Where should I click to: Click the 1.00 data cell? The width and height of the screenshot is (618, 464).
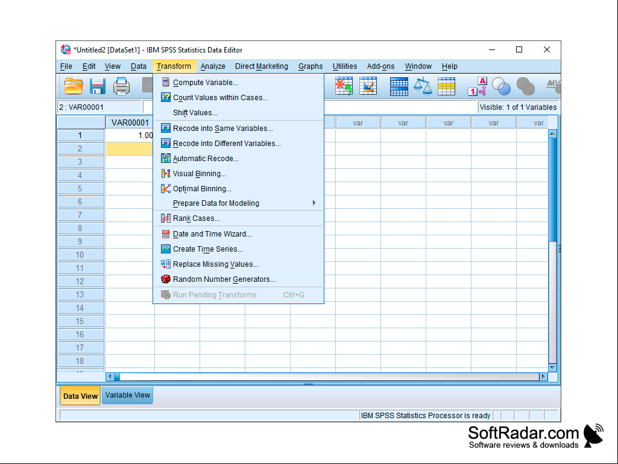tap(129, 135)
